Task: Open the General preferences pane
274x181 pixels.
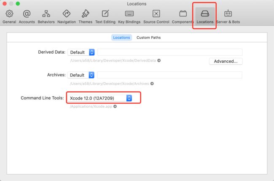Action: pos(9,17)
